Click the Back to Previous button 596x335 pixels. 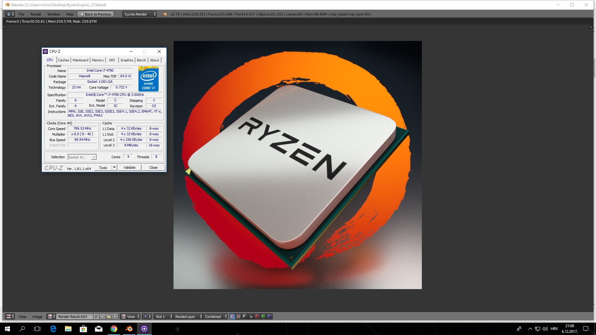96,14
